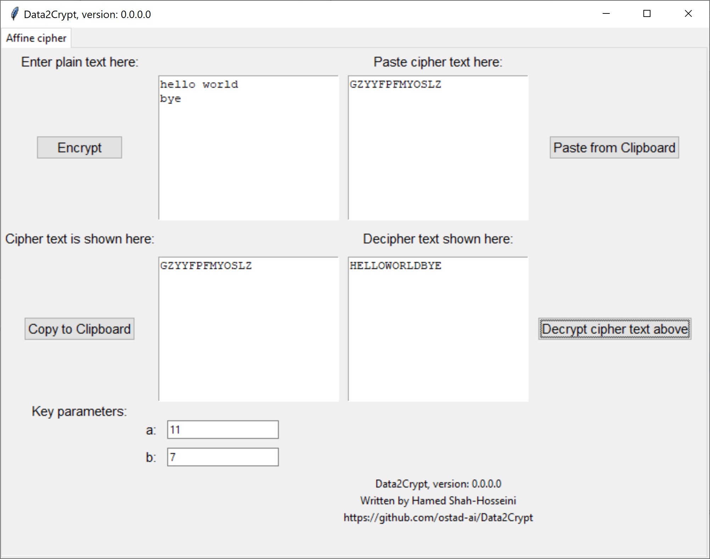Click the 'hello world' line of plain text

(x=199, y=85)
